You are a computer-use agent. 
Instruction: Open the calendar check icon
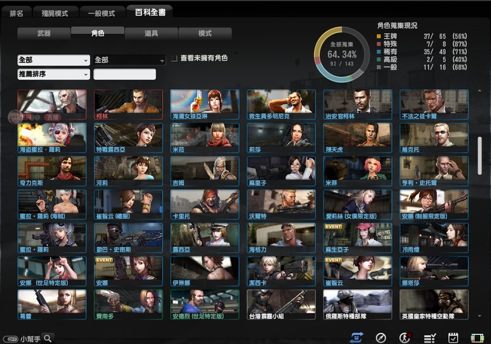click(453, 338)
